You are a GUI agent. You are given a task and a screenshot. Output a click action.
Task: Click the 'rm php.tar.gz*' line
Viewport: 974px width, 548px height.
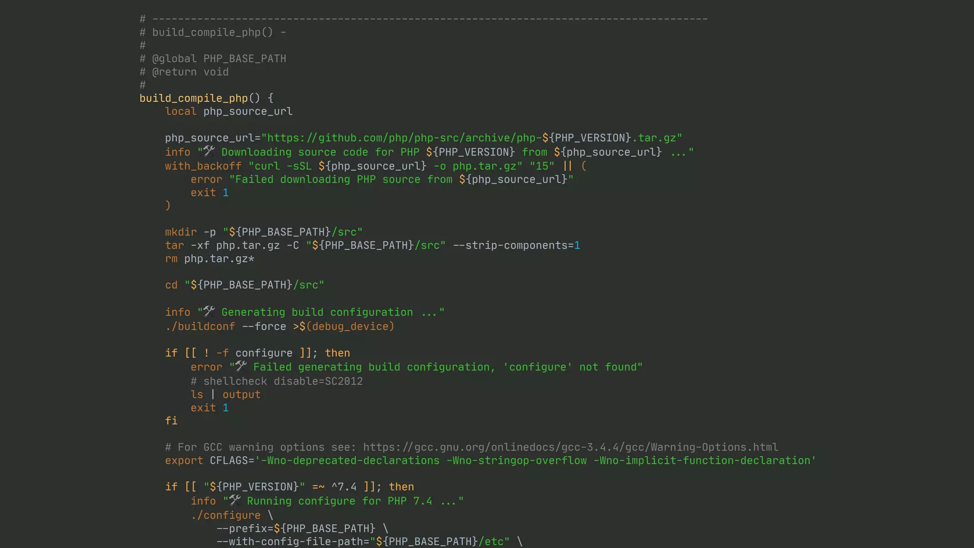210,259
